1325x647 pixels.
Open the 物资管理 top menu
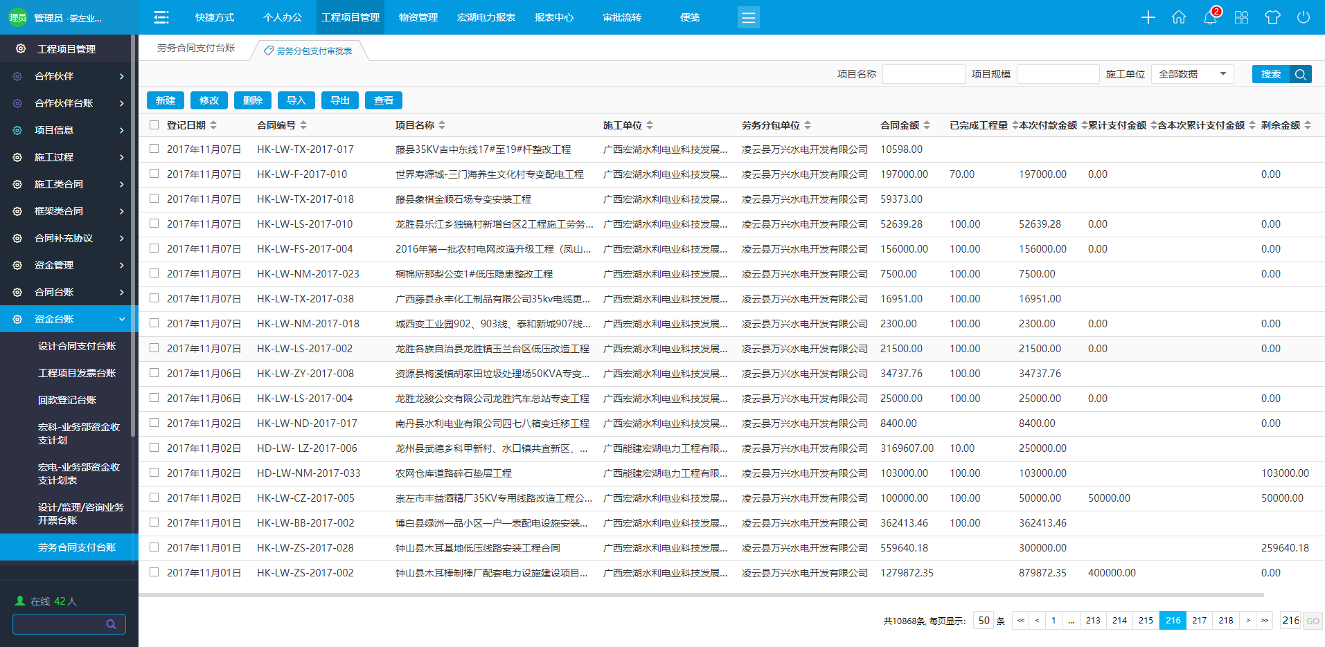pyautogui.click(x=418, y=17)
